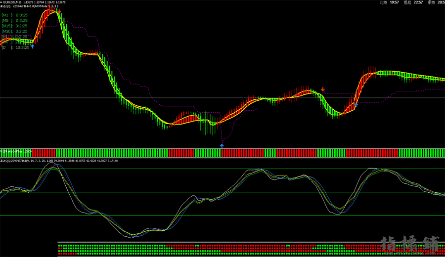Click the [M1] timeframe countdown label
Screen dimensions: 445x257
tap(14, 15)
